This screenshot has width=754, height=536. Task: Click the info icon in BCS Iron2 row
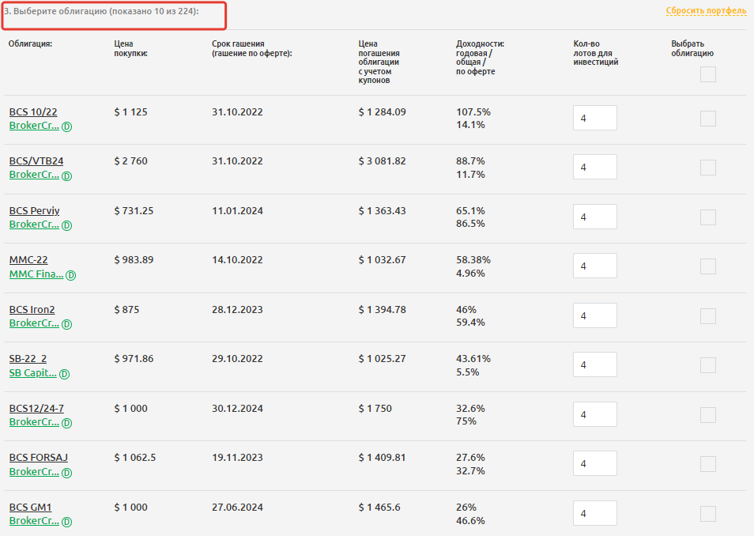coord(67,324)
